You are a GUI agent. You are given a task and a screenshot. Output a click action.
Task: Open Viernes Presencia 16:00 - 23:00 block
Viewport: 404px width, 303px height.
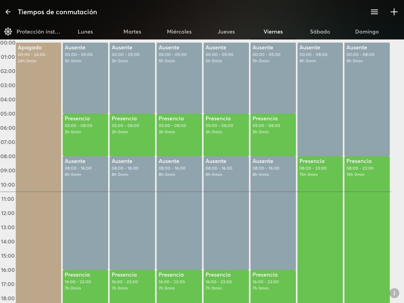pyautogui.click(x=273, y=287)
